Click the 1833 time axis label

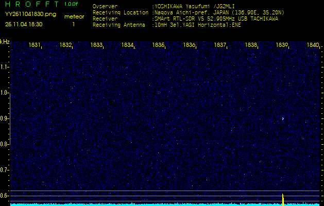click(96, 45)
